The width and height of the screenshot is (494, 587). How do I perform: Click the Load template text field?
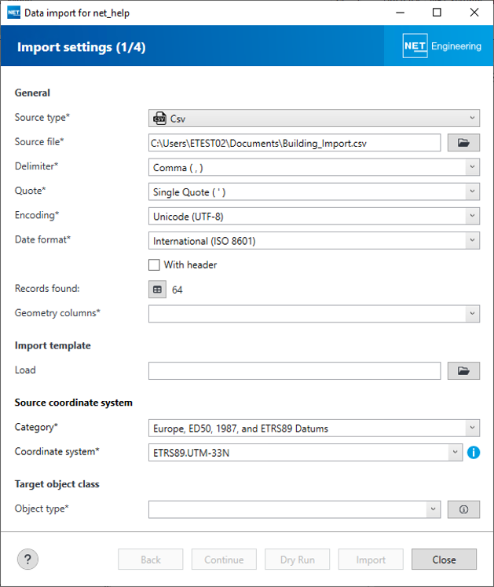(295, 370)
